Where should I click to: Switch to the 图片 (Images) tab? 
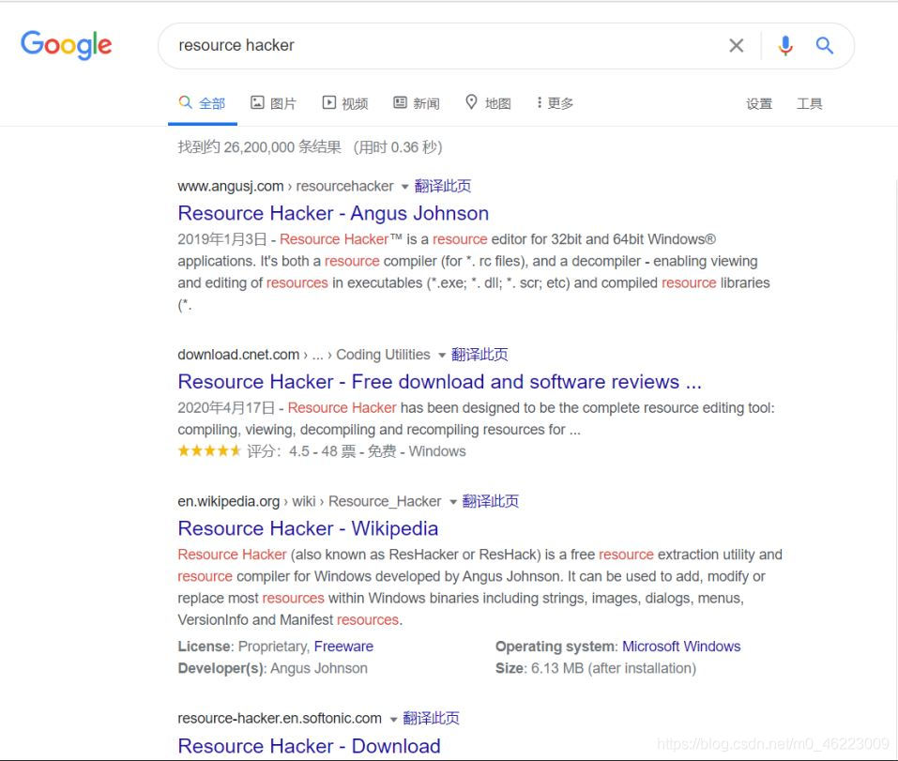click(274, 103)
